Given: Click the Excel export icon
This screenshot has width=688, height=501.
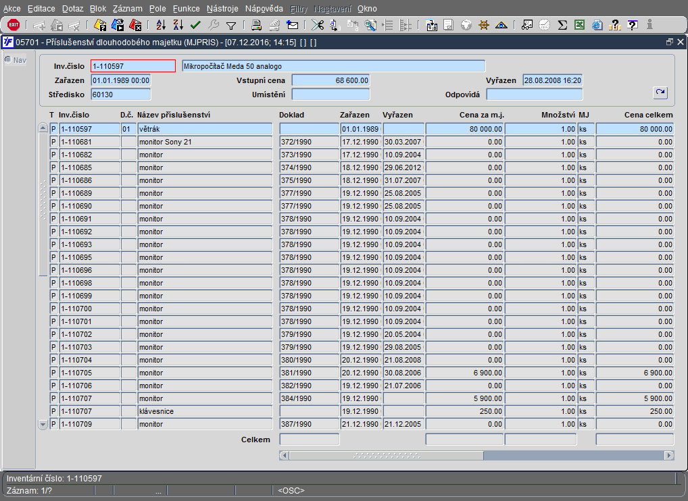Looking at the screenshot, I should 579,25.
